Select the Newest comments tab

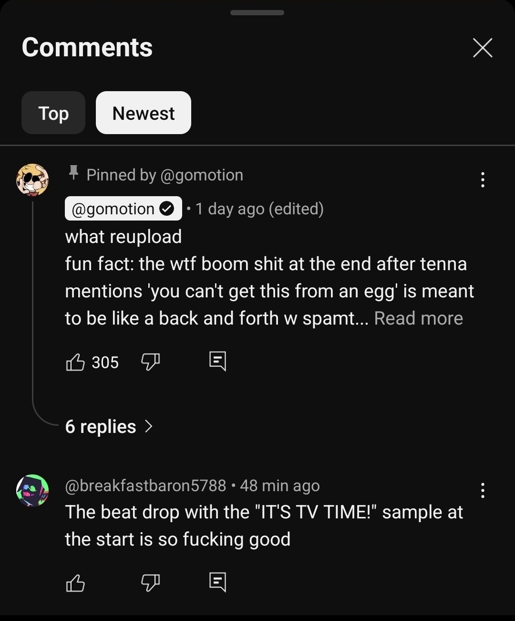144,113
